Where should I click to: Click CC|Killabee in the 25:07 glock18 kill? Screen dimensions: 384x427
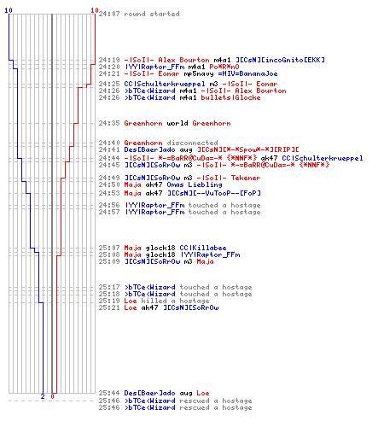[203, 248]
